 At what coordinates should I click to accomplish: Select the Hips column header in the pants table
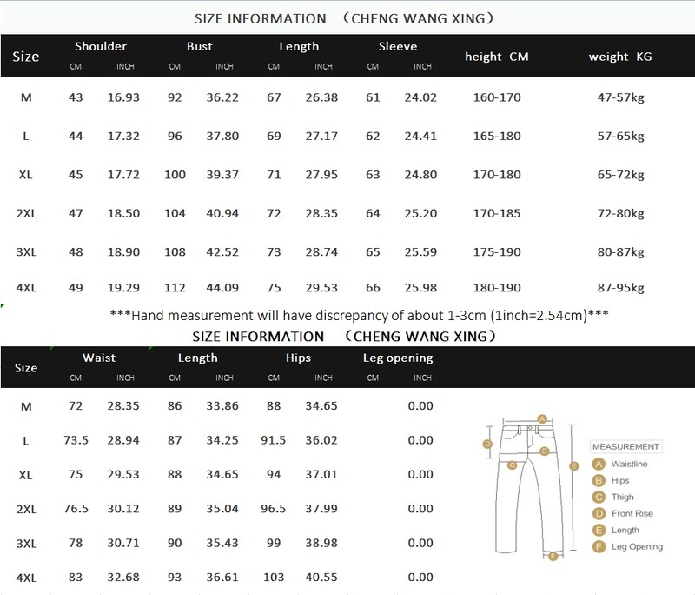pyautogui.click(x=298, y=358)
